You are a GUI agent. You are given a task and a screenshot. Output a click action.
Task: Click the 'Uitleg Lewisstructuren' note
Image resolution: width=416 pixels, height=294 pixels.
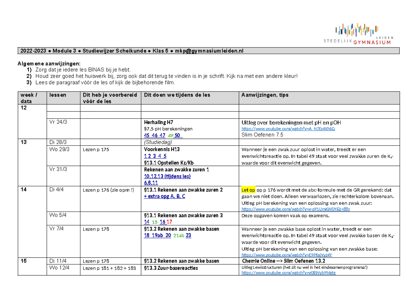pyautogui.click(x=304, y=268)
